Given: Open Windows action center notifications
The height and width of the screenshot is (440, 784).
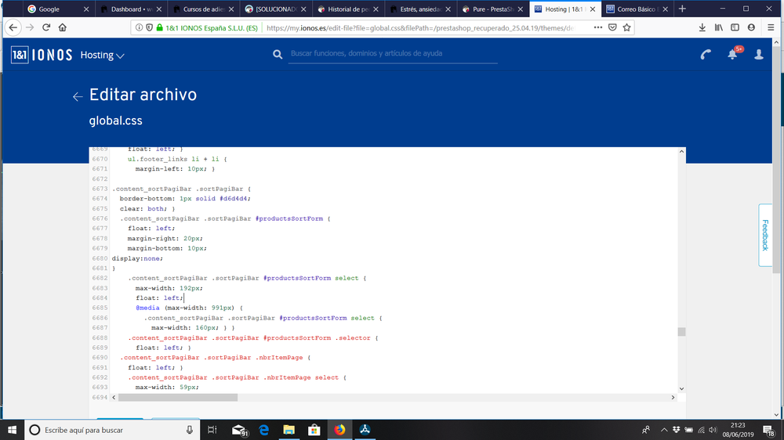Looking at the screenshot, I should 768,430.
